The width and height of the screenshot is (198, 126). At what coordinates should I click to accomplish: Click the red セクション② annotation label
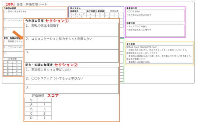tap(68, 65)
